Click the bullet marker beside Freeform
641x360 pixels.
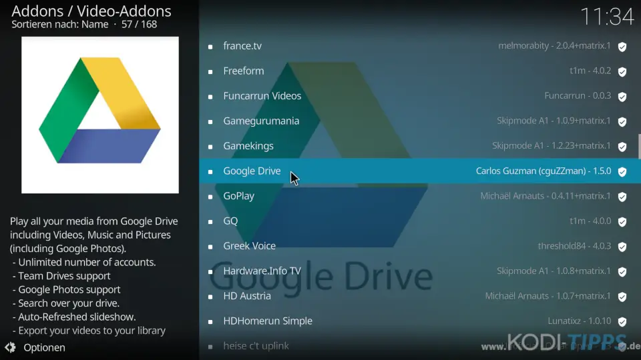(210, 72)
